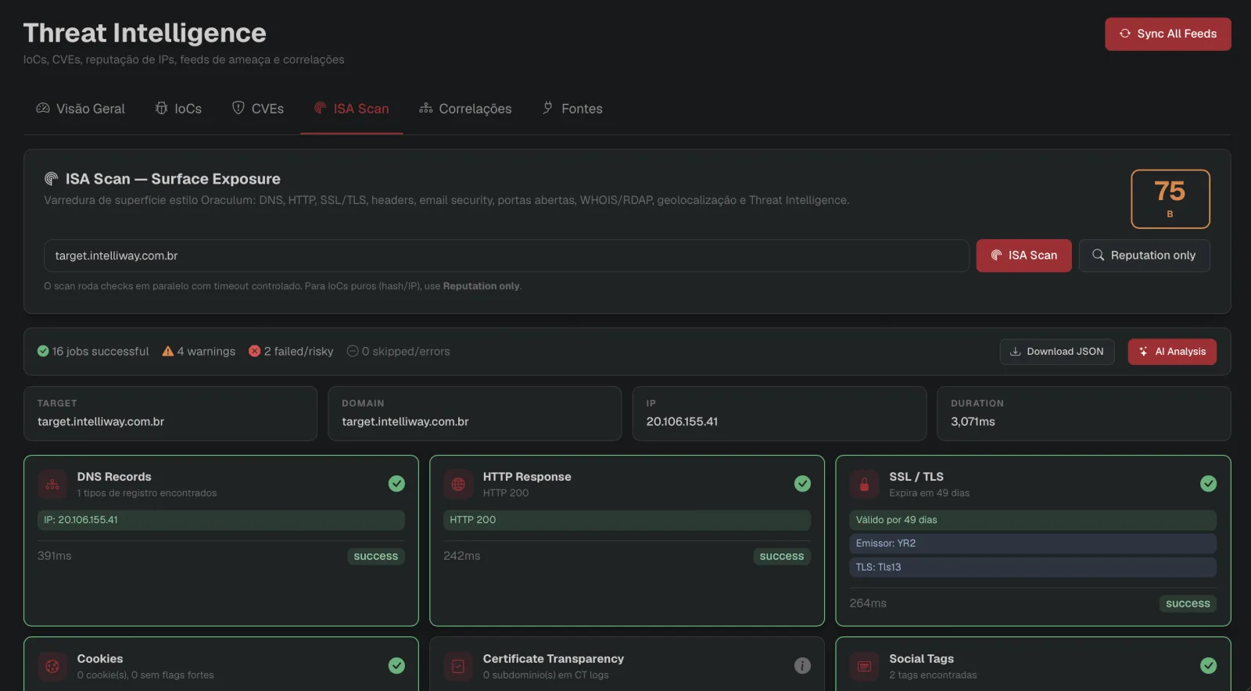The height and width of the screenshot is (691, 1251).
Task: Click the 'Emissor: YR2' row
Action: 1033,543
